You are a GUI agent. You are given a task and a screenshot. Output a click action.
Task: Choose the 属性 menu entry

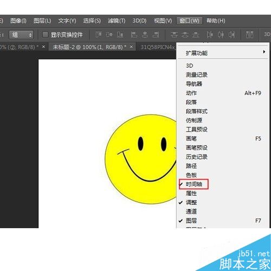click(223, 193)
